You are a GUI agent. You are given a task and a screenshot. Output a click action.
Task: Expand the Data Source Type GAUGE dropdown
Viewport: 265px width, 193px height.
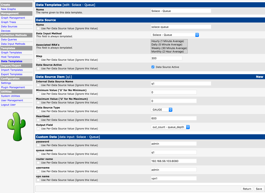coord(162,110)
